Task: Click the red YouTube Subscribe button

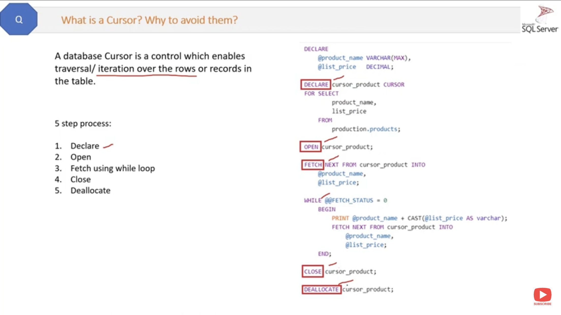Action: [x=542, y=294]
